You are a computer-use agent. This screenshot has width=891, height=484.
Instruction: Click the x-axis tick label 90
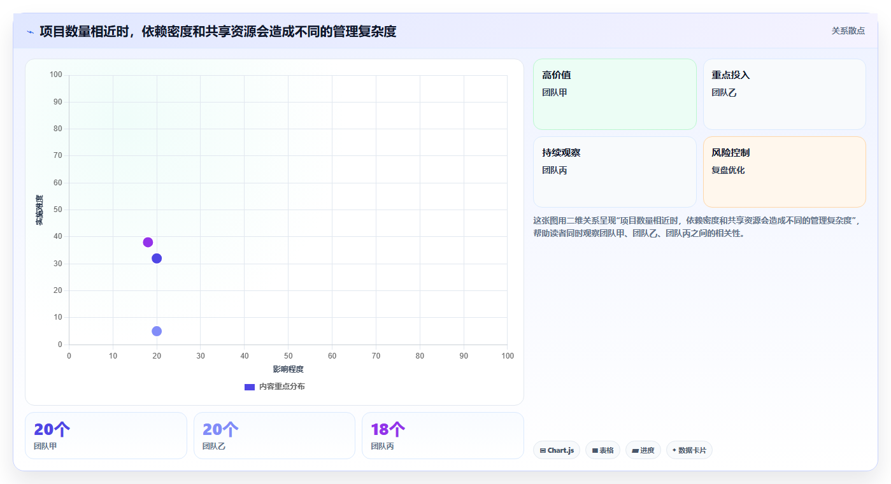[464, 356]
